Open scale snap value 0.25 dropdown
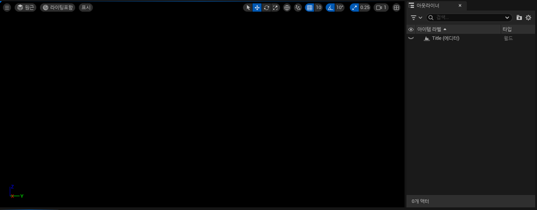 click(365, 7)
